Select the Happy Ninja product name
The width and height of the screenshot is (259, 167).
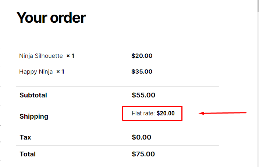pos(36,72)
